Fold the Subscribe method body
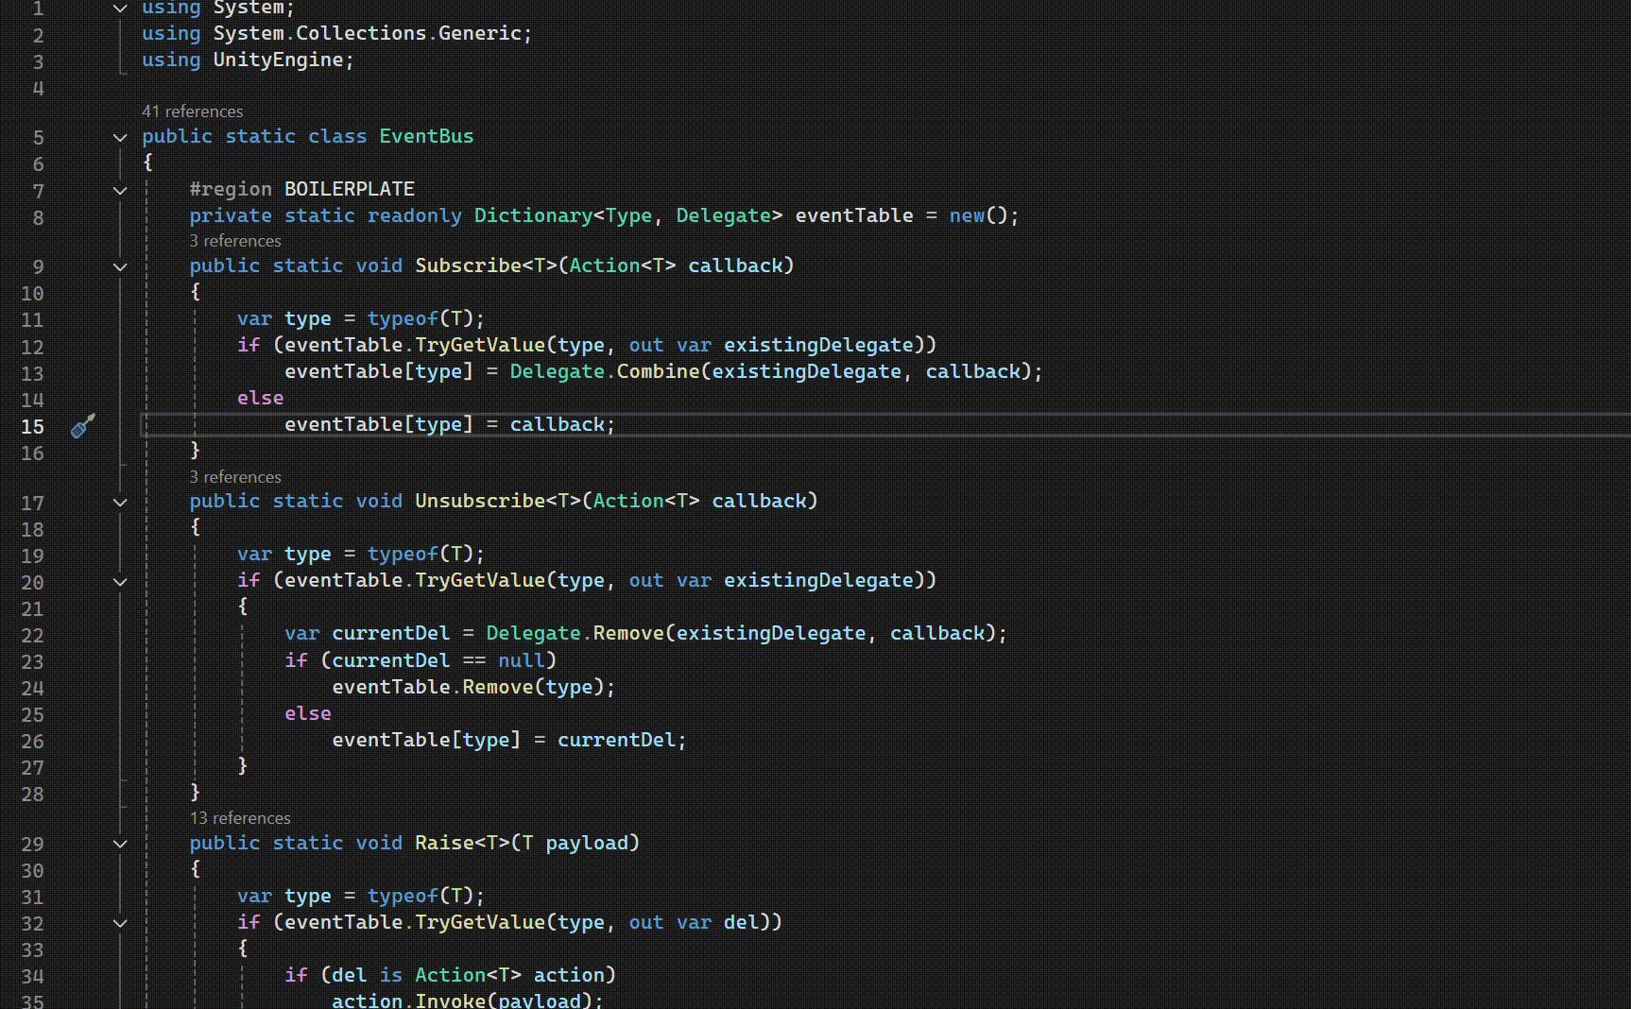 [120, 266]
